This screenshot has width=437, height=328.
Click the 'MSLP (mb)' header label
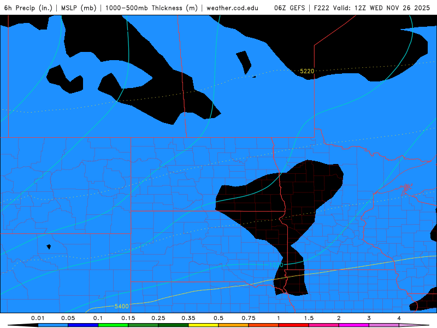tap(79, 8)
